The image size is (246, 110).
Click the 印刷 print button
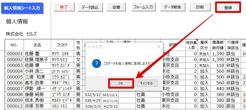[x=200, y=7]
